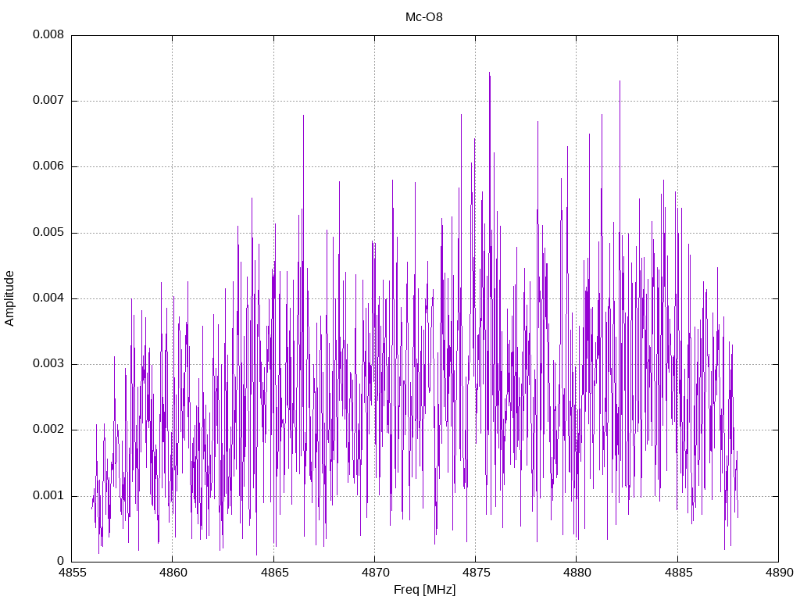Click y-axis tick label 0.005
Viewport: 800px width, 600px height.
(48, 233)
